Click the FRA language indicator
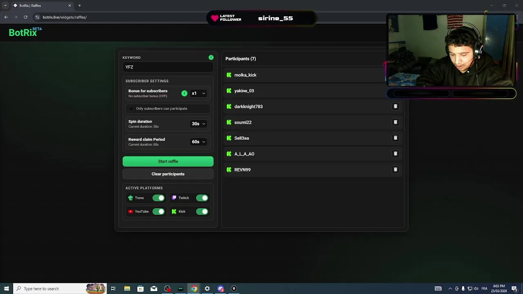Image resolution: width=523 pixels, height=294 pixels. [484, 289]
